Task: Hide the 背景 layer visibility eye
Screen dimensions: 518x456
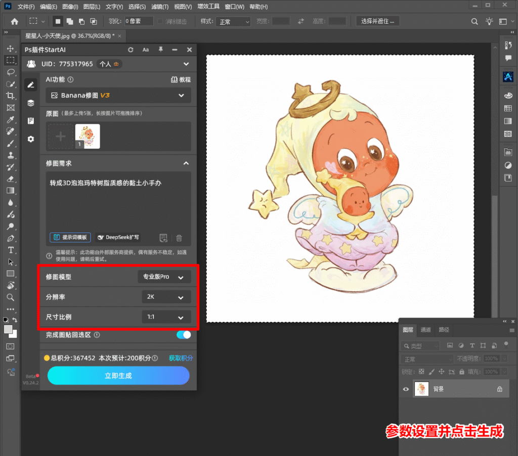Action: coord(406,389)
